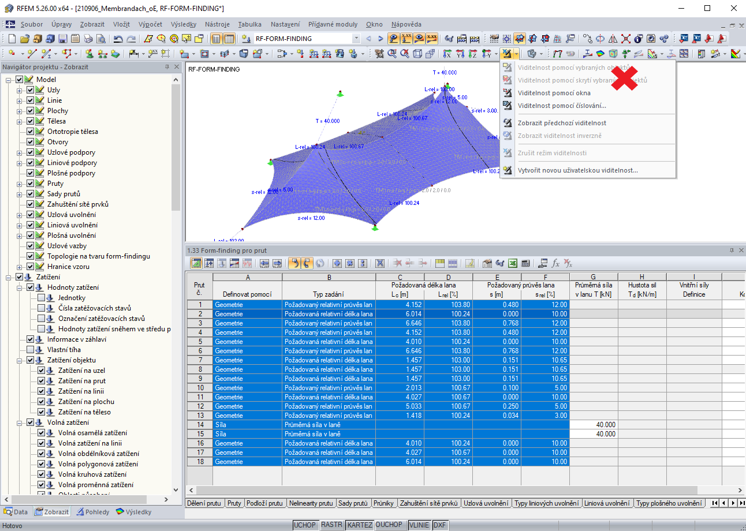The width and height of the screenshot is (746, 531).
Task: Show view in X direction
Action: [446, 54]
